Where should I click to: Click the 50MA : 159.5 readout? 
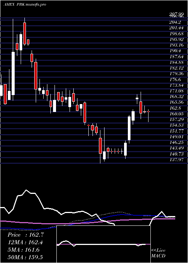pyautogui.click(x=25, y=257)
